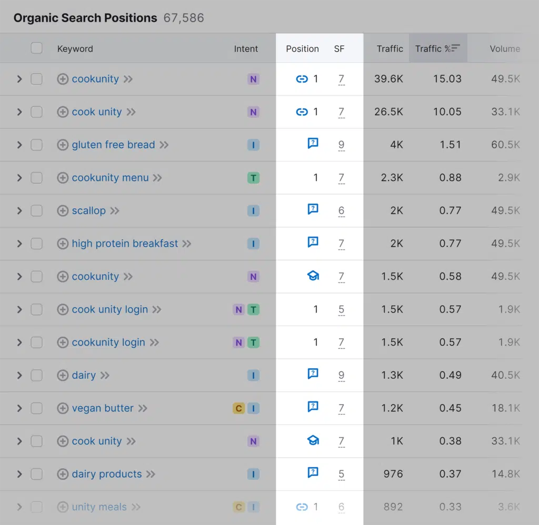Click the featured snippet icon for dairy products

pyautogui.click(x=313, y=473)
